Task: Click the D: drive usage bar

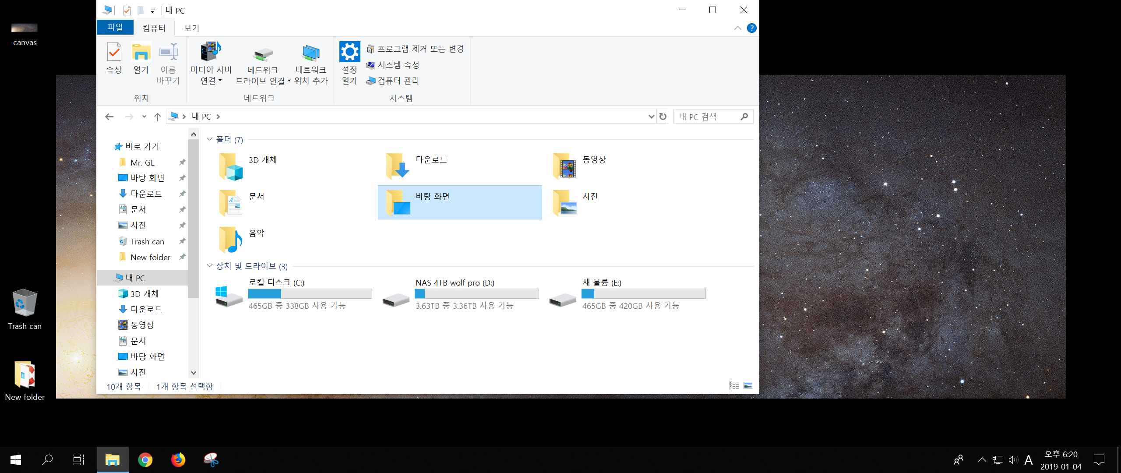Action: 477,293
